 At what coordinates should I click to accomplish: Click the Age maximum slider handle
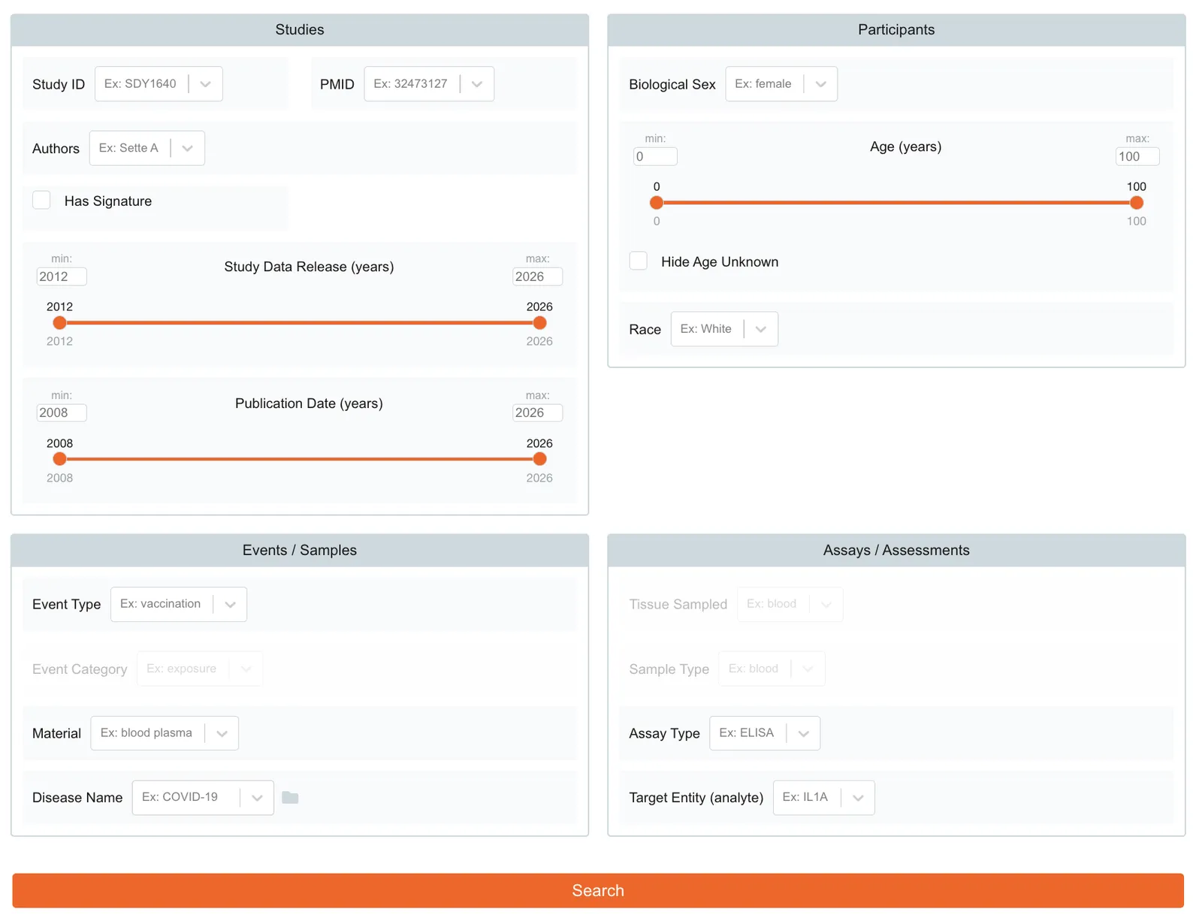(x=1136, y=203)
